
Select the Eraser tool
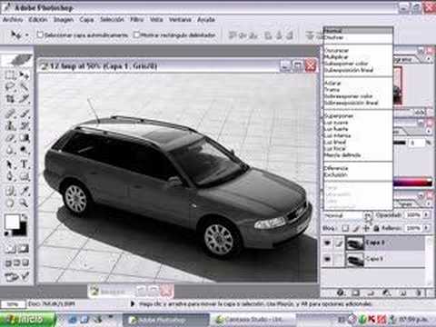10,138
